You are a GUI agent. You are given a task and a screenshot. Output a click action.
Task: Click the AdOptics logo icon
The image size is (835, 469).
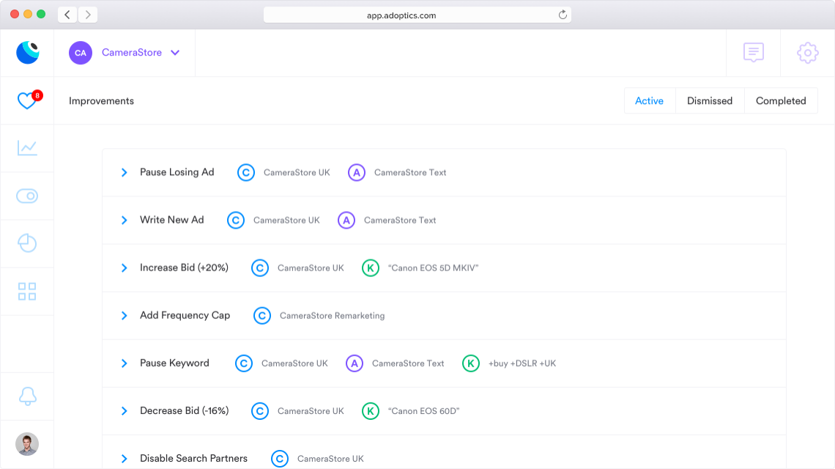[x=27, y=53]
